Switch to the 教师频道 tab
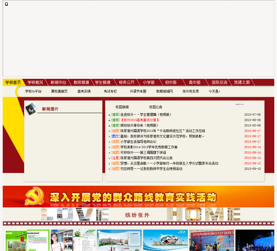This screenshot has width=277, height=251. coord(81,82)
